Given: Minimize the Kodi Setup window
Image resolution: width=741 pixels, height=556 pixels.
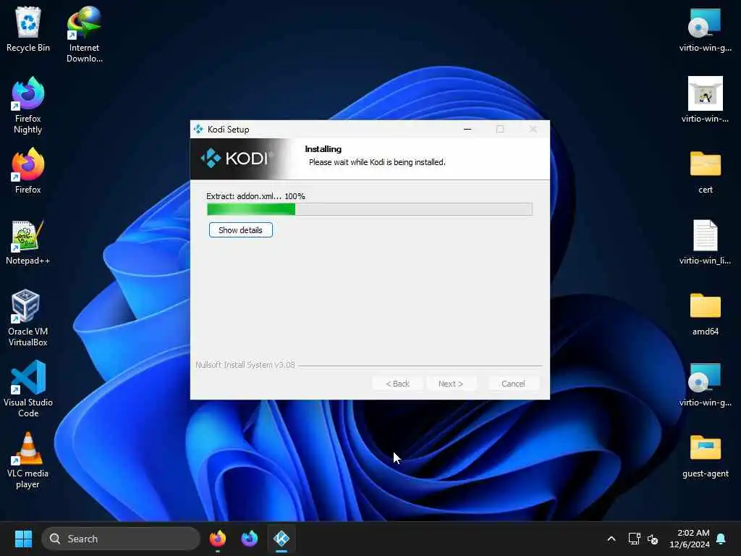Looking at the screenshot, I should [x=467, y=129].
